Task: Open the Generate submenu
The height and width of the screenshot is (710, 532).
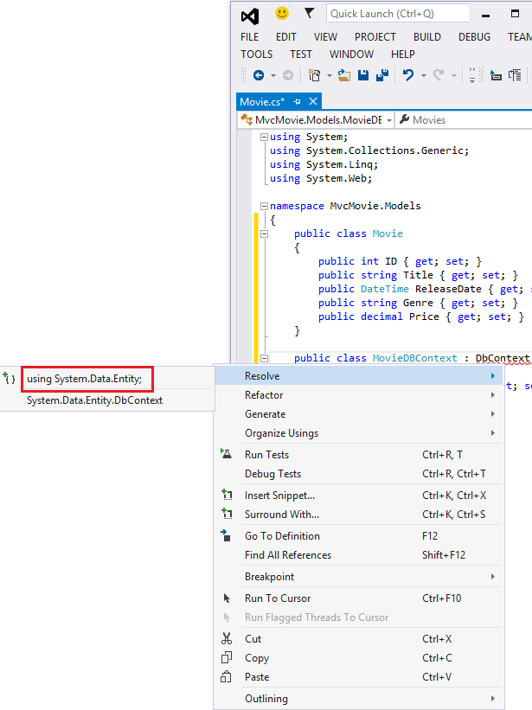Action: pos(359,414)
